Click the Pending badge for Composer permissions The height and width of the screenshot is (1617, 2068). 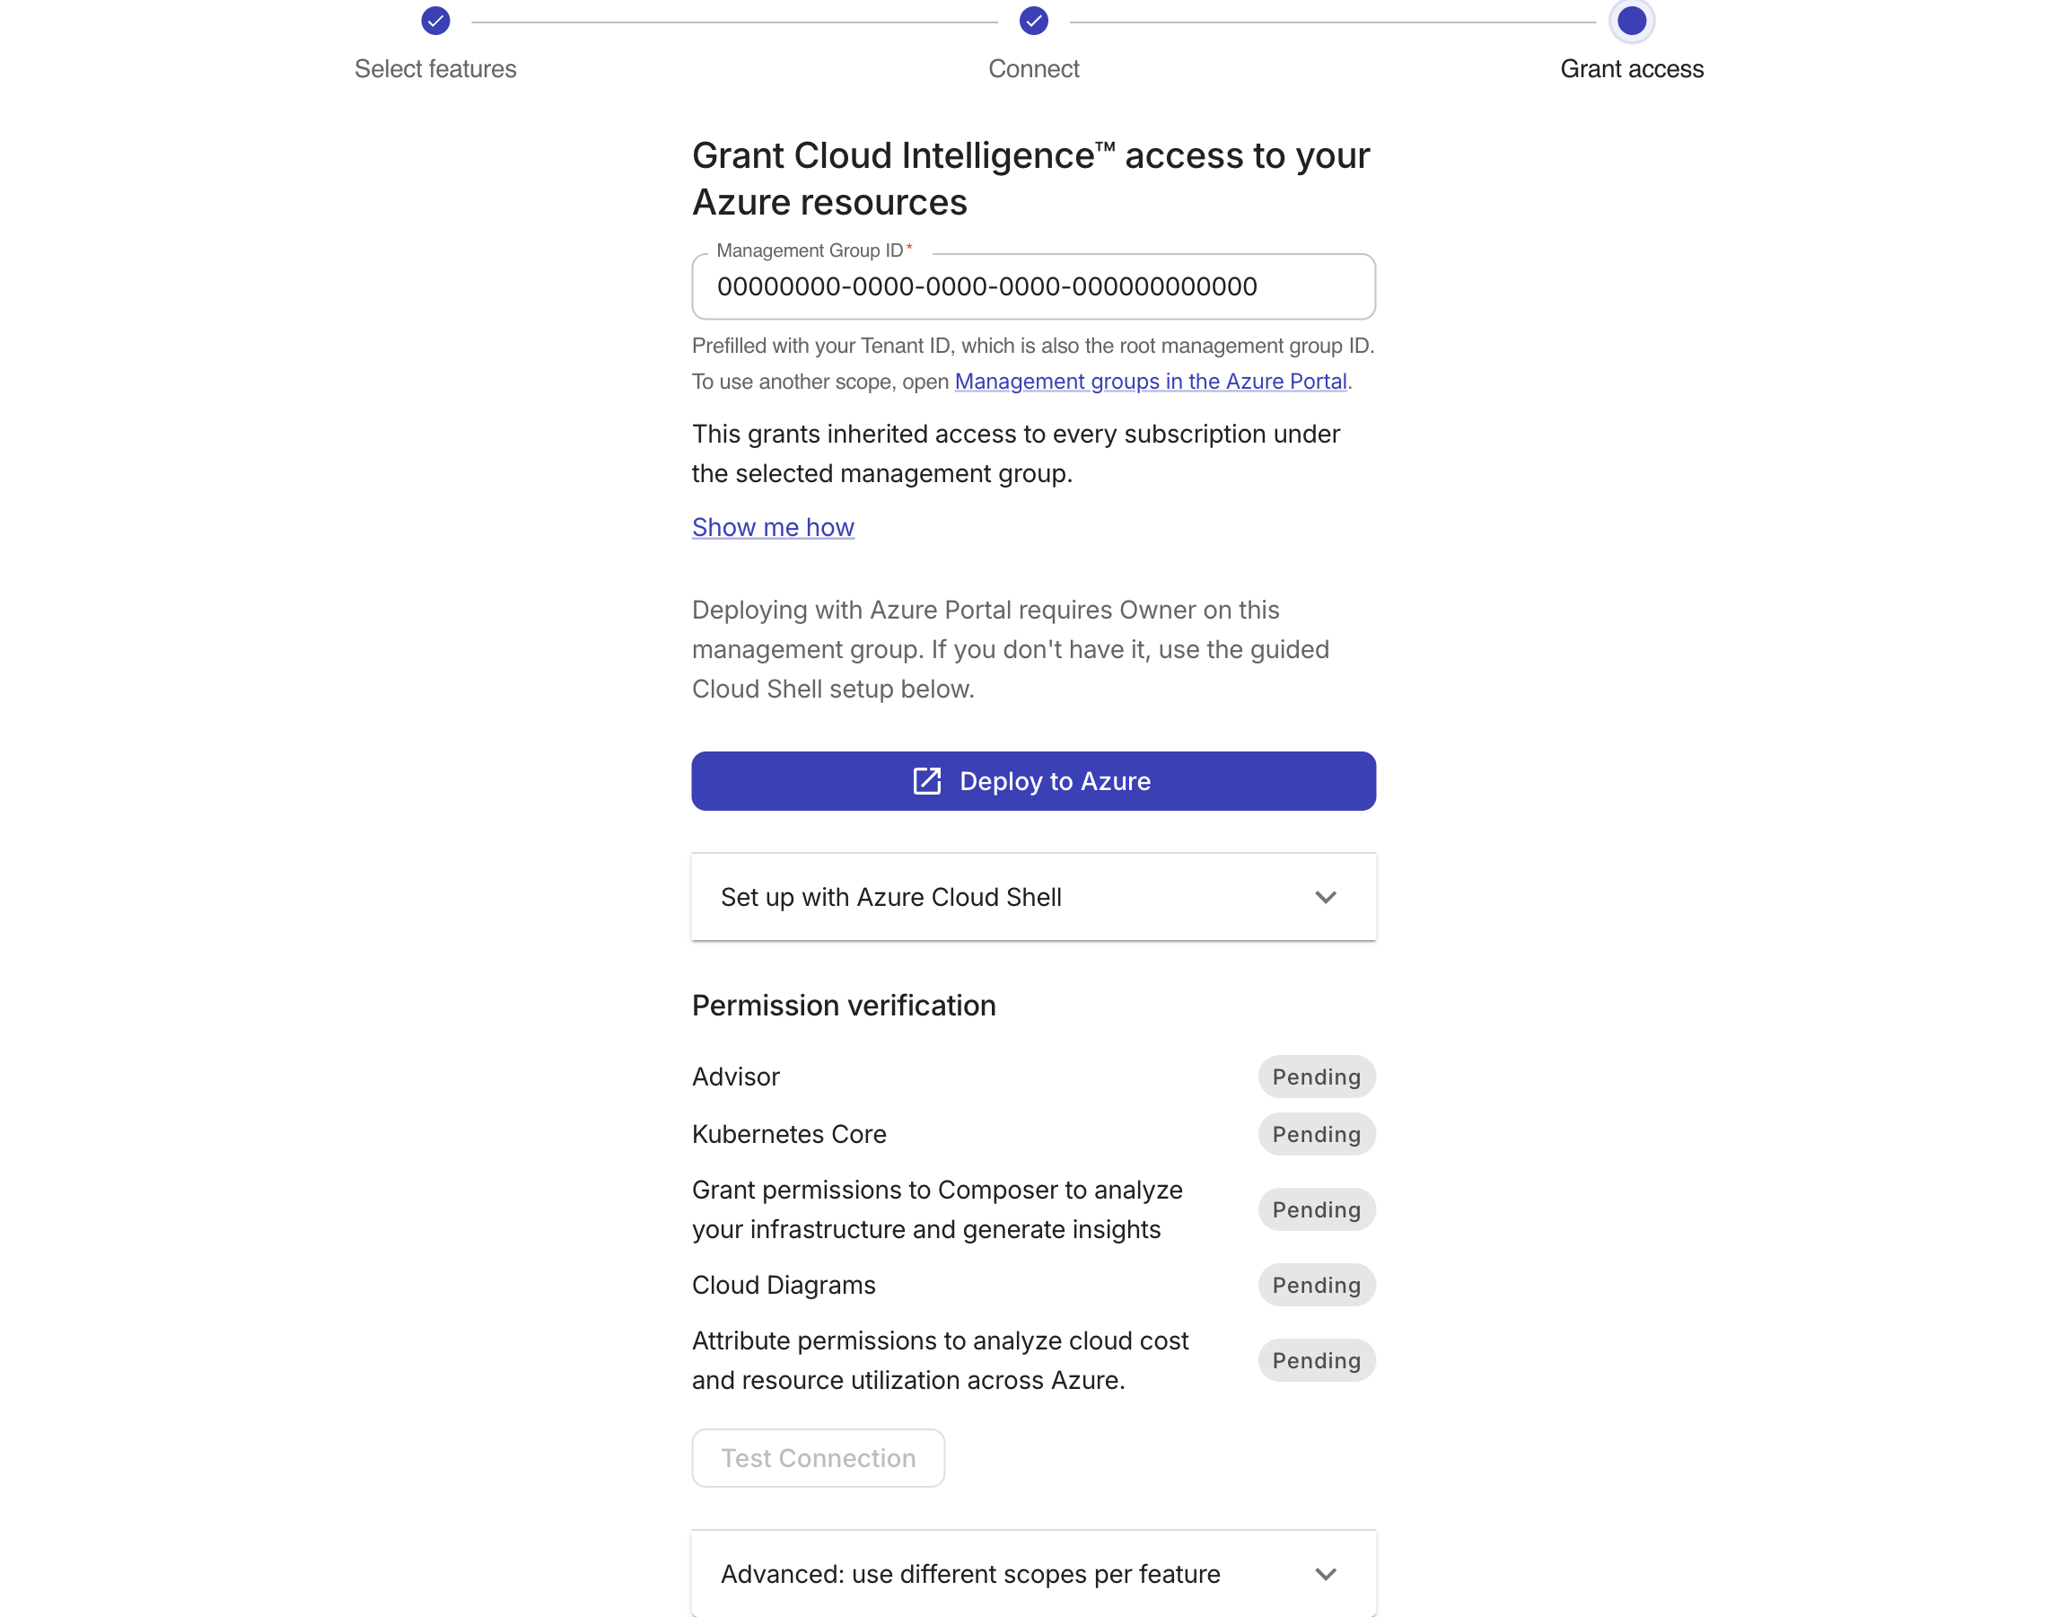tap(1316, 1209)
